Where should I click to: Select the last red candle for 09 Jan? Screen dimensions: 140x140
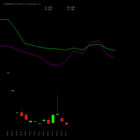pos(66,124)
